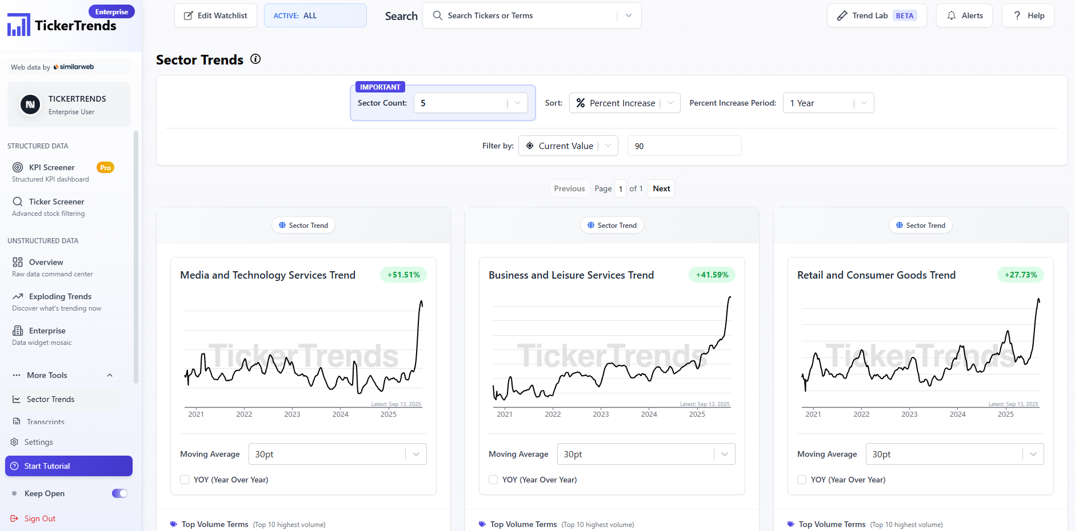
Task: Go to Overview in the sidebar
Action: (x=46, y=262)
